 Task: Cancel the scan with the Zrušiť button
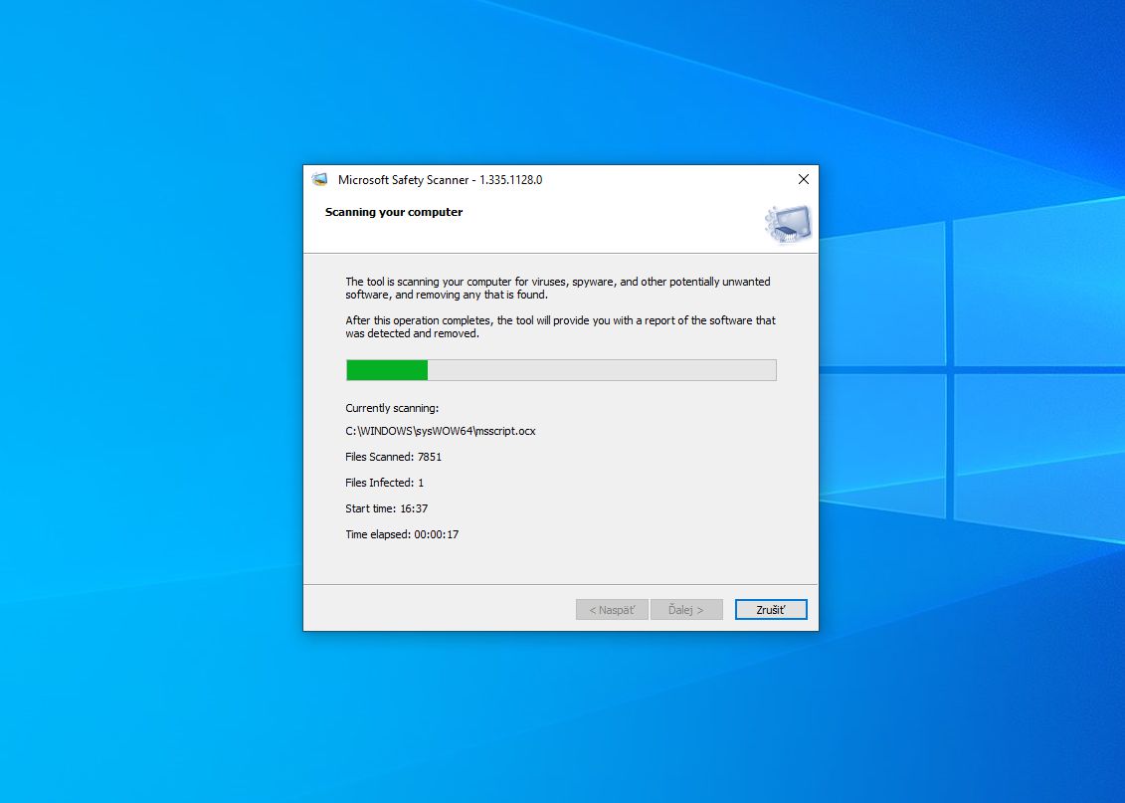pos(771,609)
